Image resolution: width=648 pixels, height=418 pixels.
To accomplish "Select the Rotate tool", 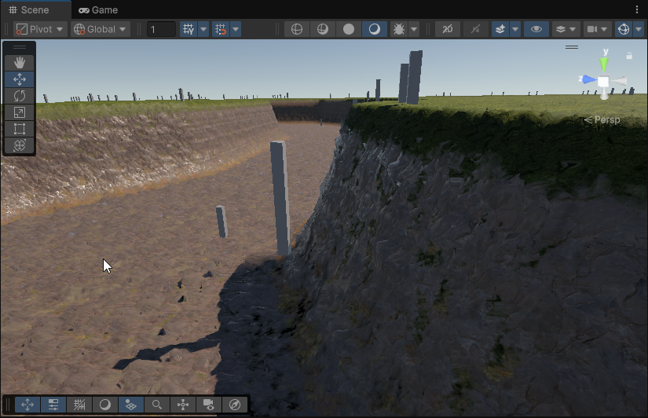I will pos(20,96).
